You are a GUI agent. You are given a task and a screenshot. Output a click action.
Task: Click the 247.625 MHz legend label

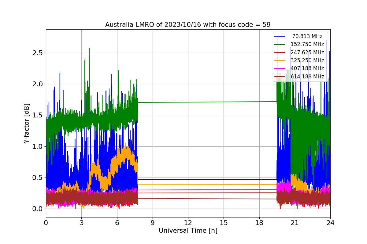(307, 52)
